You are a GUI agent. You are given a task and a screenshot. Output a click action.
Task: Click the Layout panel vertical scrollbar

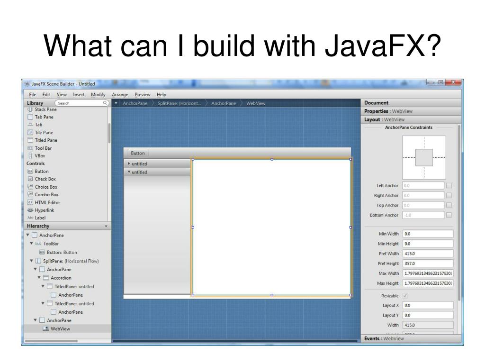point(459,212)
